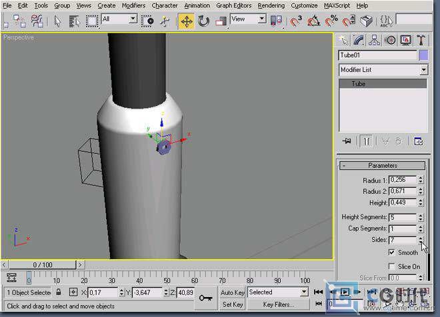Screen dimensions: 440x317
Task: Pick the Select Object arrow tool
Action: click(x=57, y=21)
